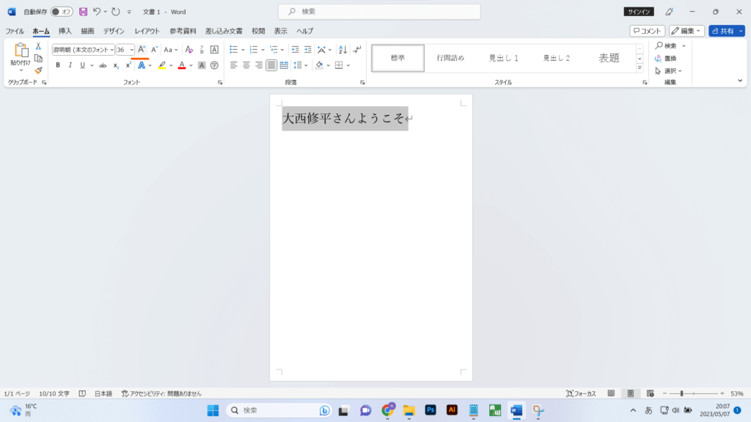751x422 pixels.
Task: Toggle Bold formatting
Action: pyautogui.click(x=58, y=65)
